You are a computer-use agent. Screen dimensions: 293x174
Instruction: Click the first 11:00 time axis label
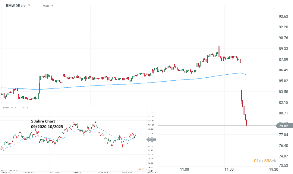(184, 169)
